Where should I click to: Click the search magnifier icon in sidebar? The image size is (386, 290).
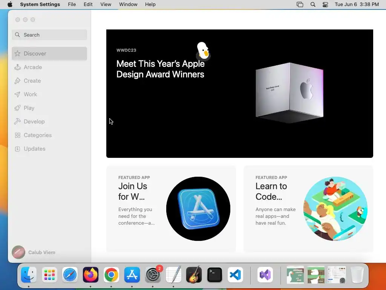(x=17, y=35)
